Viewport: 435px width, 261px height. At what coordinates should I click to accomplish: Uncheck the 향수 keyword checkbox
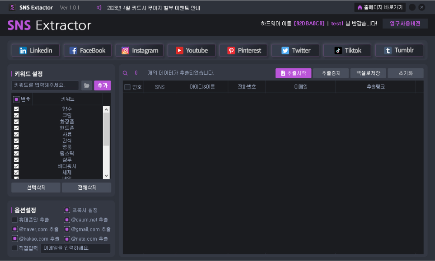click(17, 109)
